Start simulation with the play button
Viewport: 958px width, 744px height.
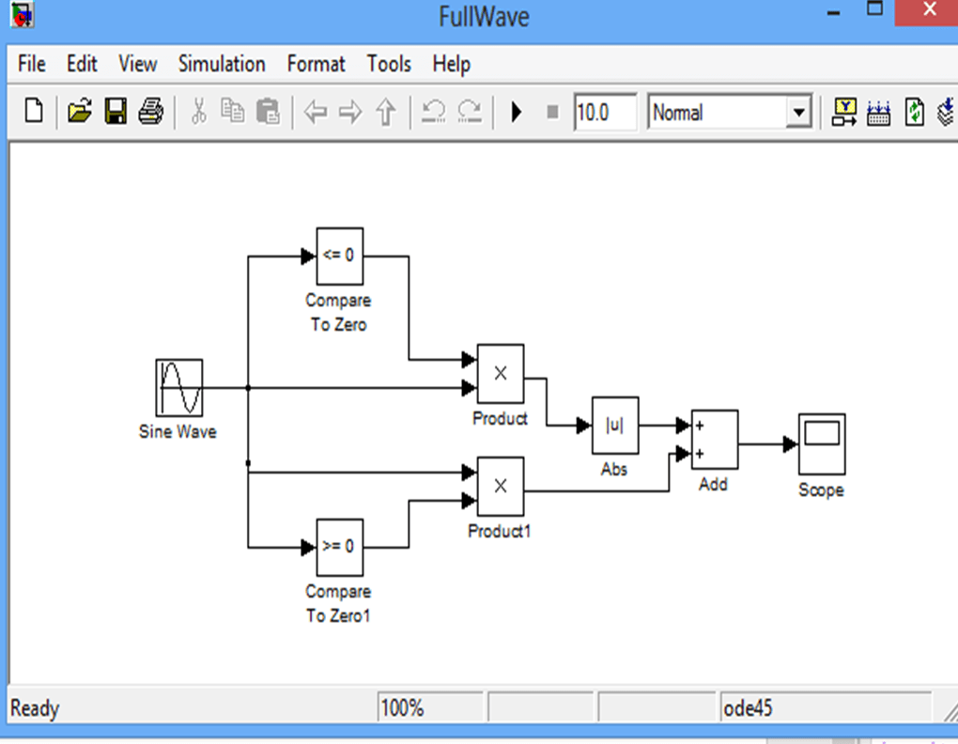(x=517, y=112)
